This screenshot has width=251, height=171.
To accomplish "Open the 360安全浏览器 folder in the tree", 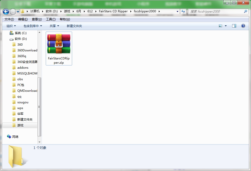I will [25, 62].
